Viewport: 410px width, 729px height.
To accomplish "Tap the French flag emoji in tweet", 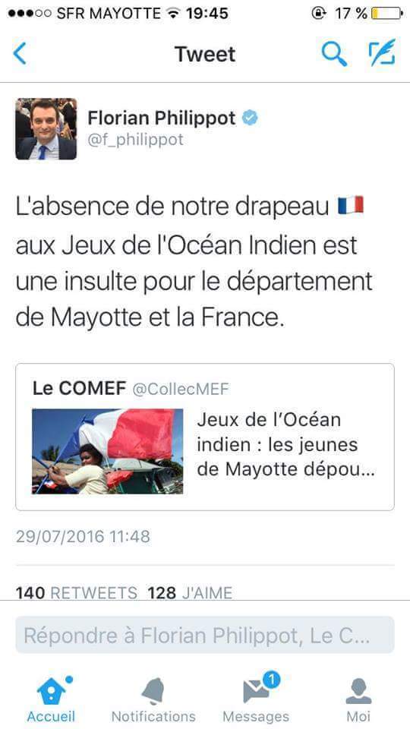I will (x=351, y=206).
